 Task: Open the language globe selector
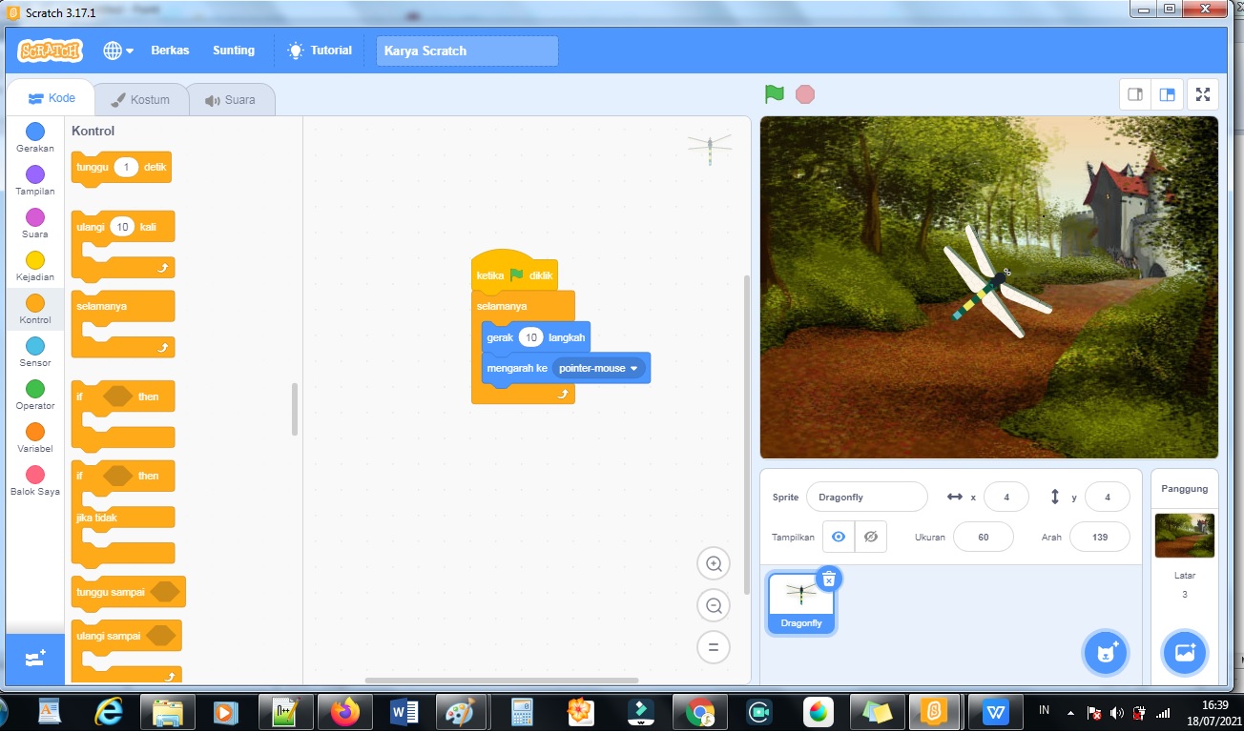(x=113, y=50)
